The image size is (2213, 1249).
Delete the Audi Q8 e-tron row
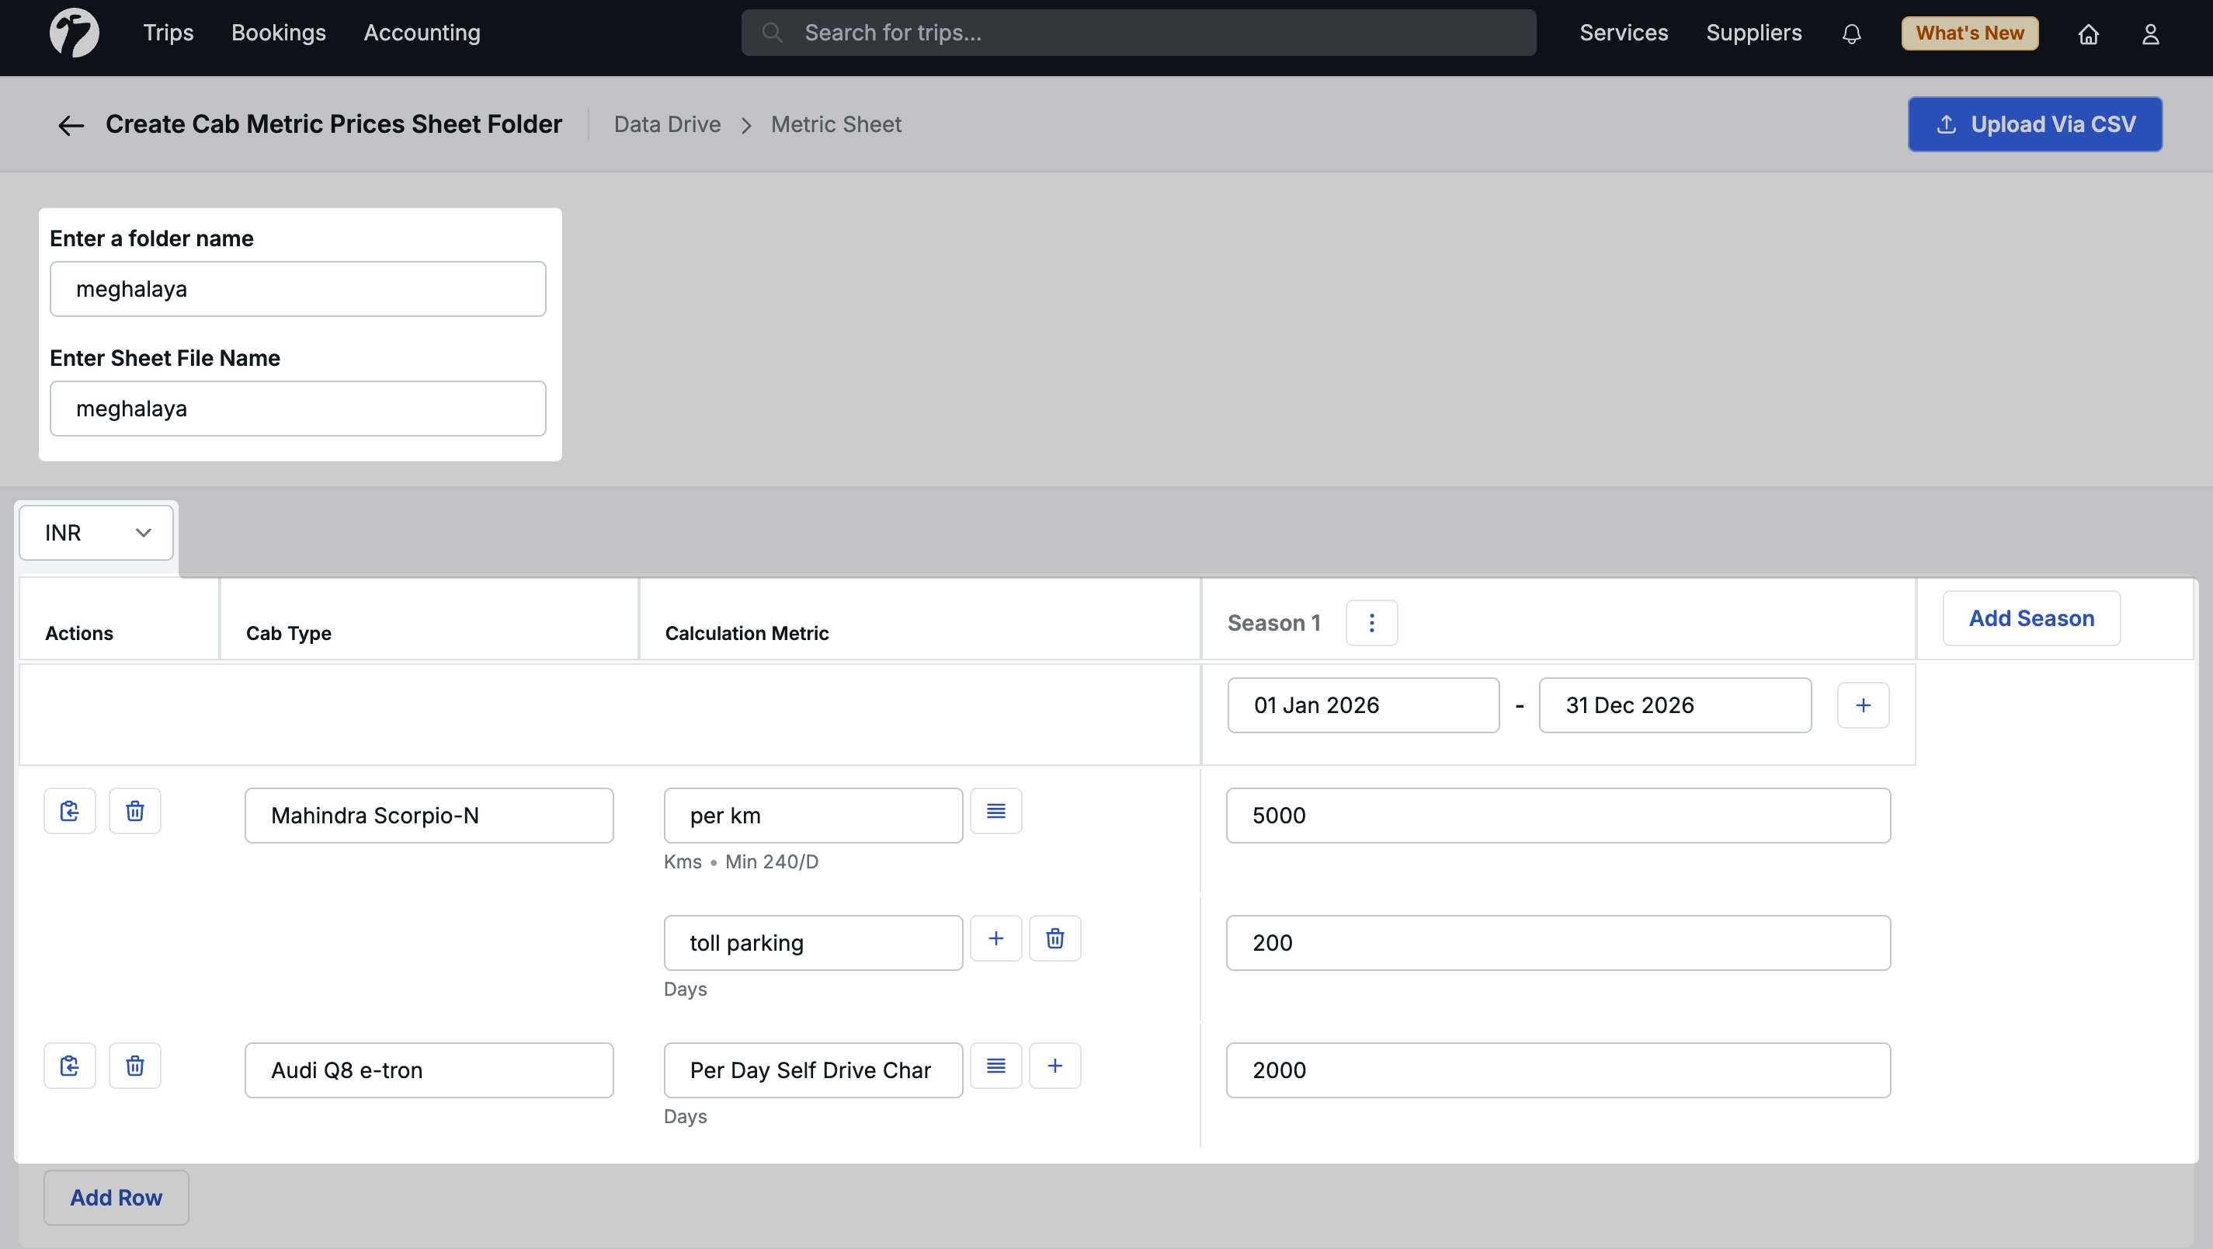click(135, 1066)
